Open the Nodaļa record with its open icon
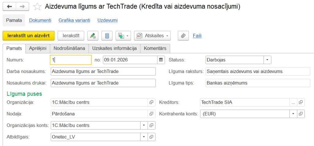314x146 pixels. (151, 114)
